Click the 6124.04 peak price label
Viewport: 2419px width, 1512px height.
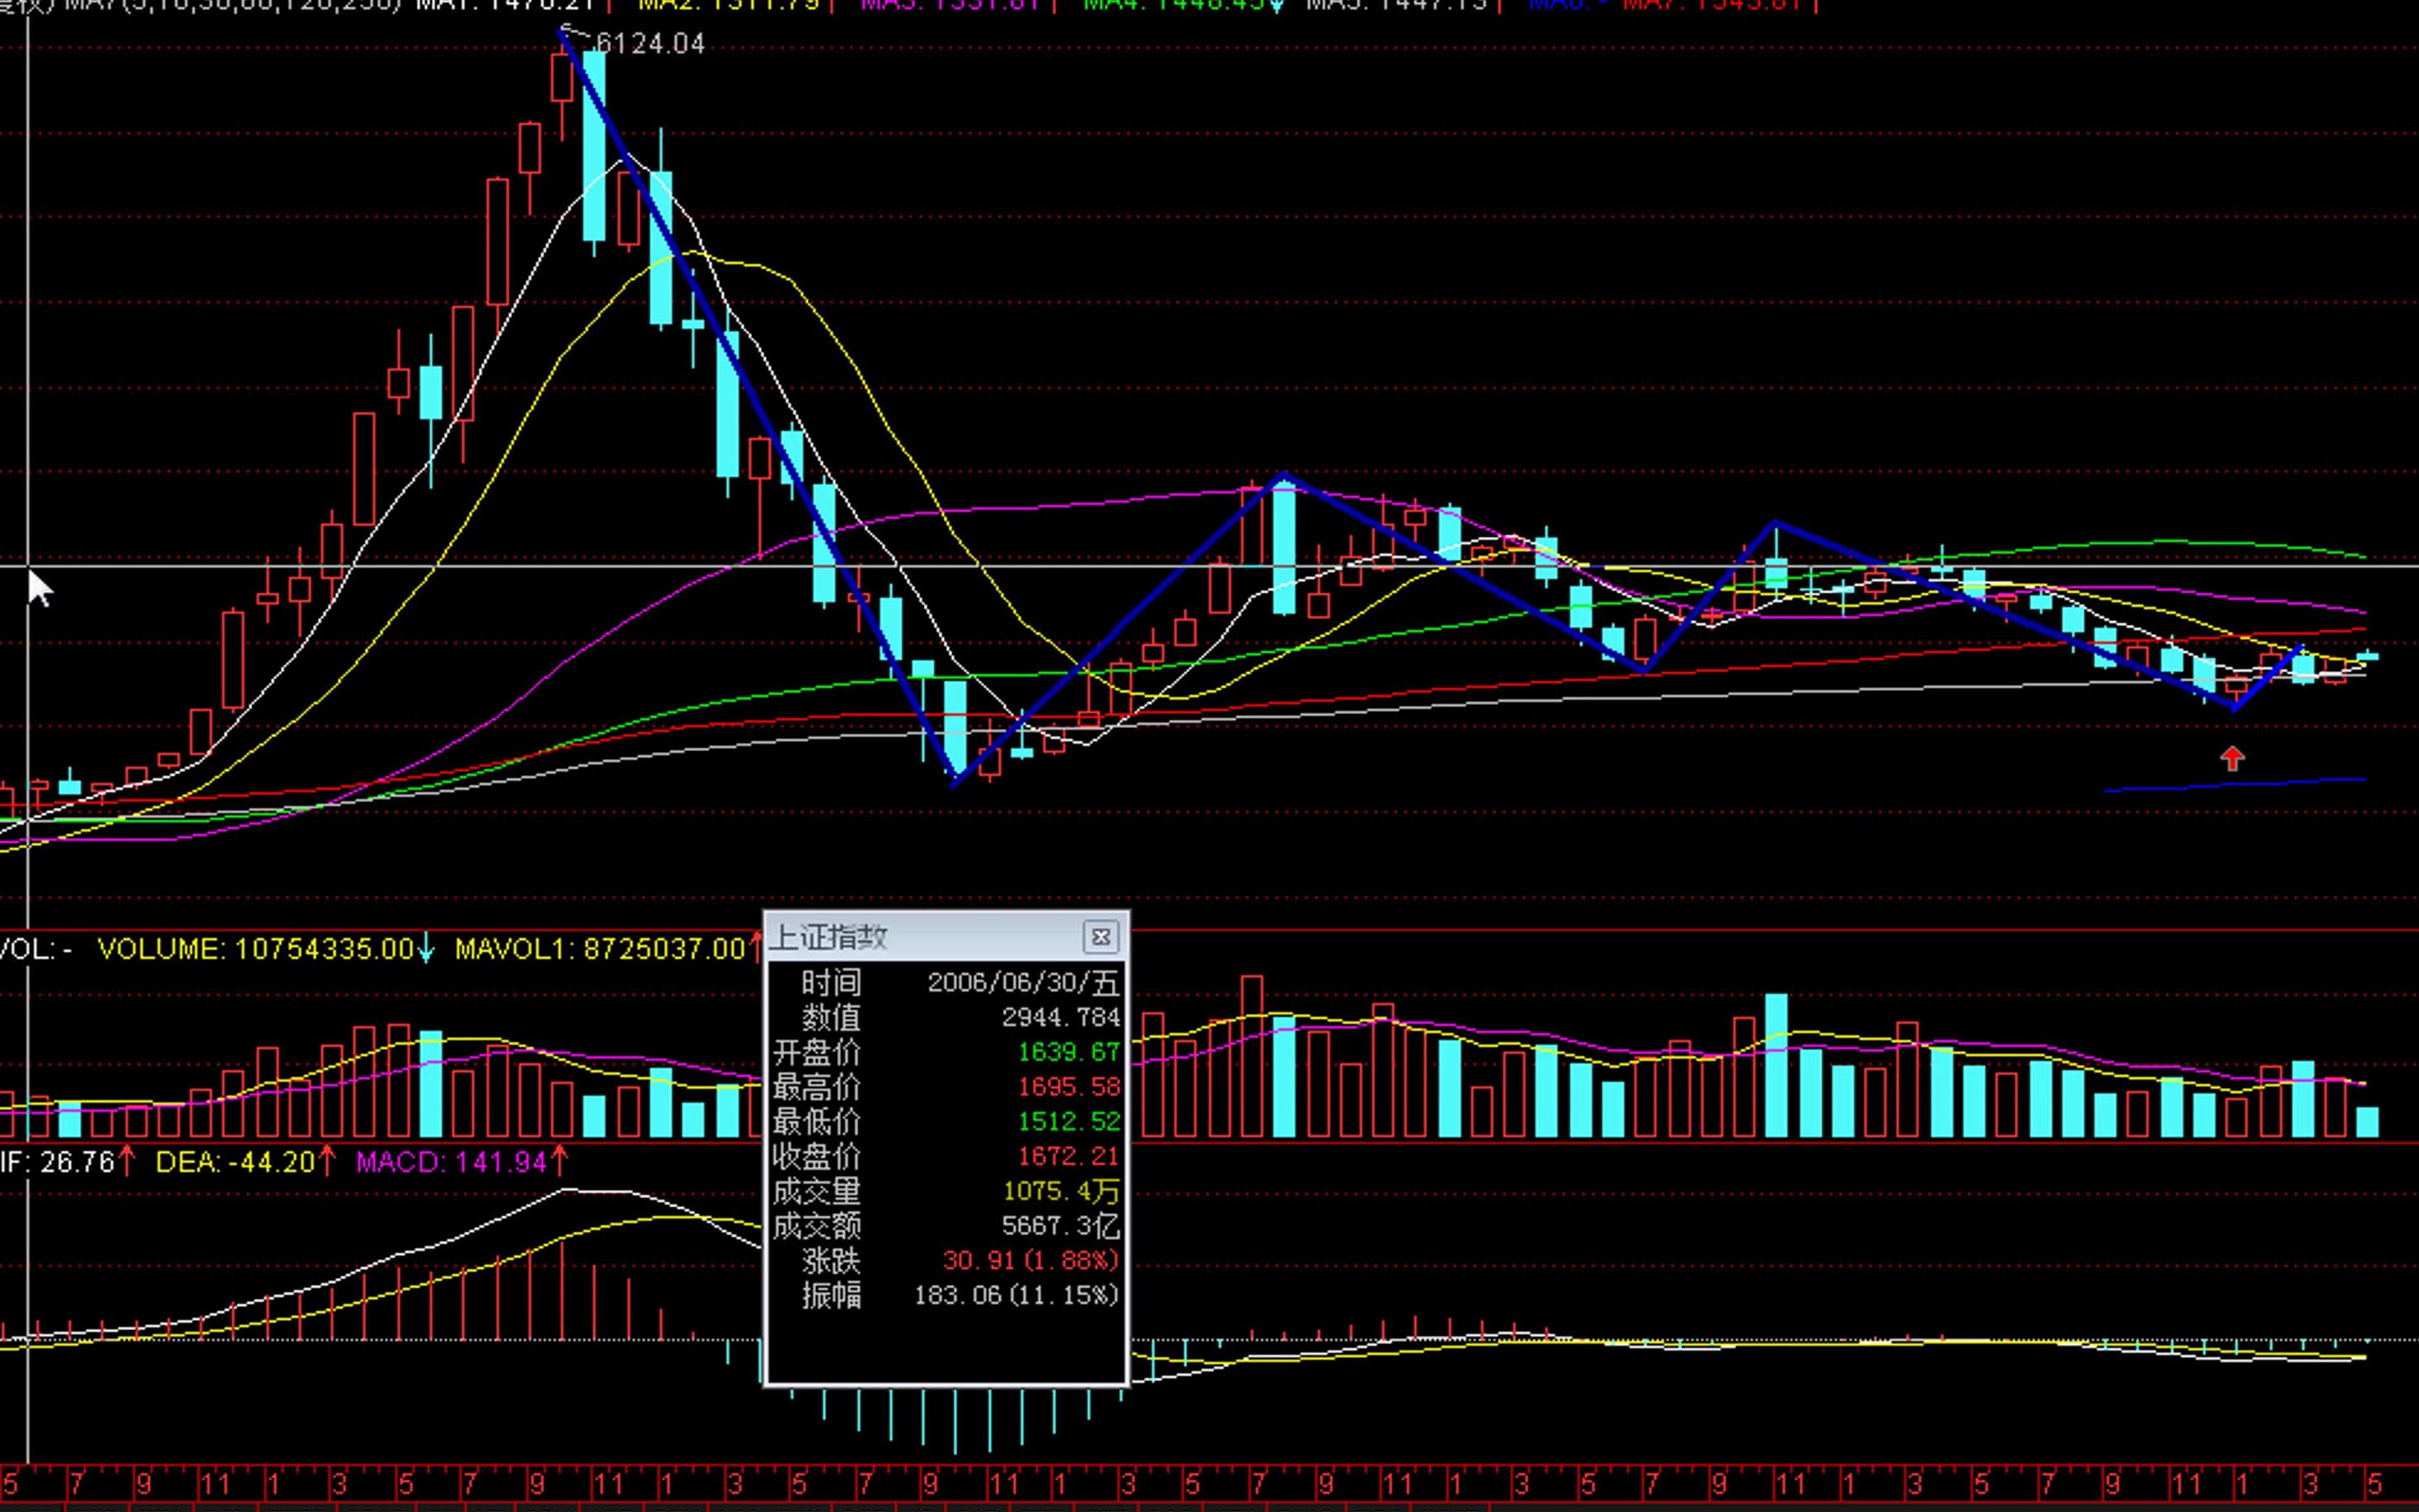(650, 44)
